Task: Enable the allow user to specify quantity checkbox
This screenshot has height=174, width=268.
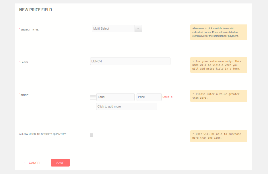Action: [91, 135]
